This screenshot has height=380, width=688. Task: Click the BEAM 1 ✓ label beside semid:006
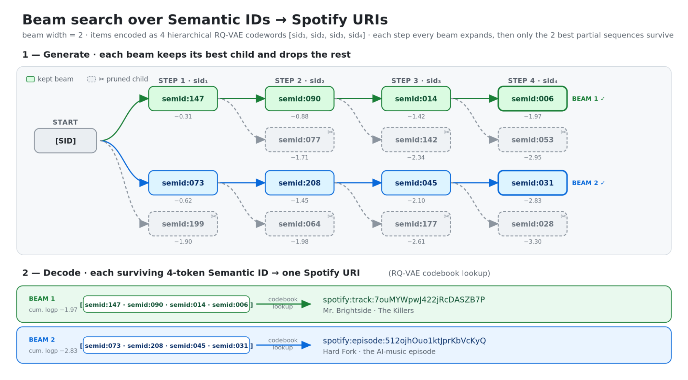tap(588, 99)
